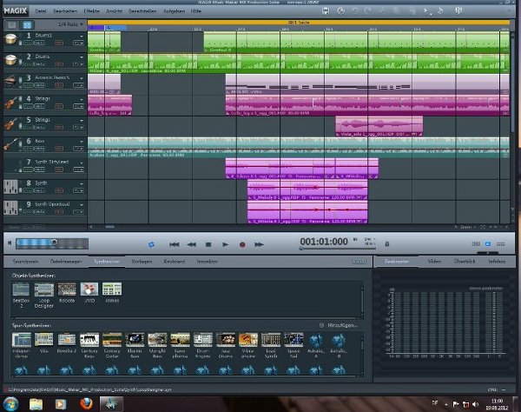Open Firefox from the Windows taskbar
Image resolution: width=521 pixels, height=412 pixels.
point(86,403)
